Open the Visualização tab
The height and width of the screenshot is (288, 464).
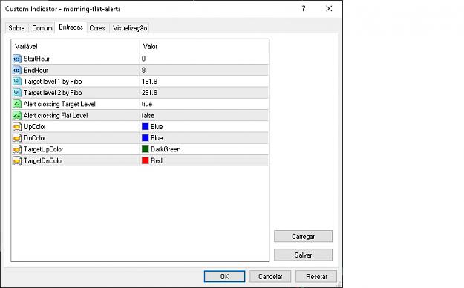pyautogui.click(x=130, y=27)
